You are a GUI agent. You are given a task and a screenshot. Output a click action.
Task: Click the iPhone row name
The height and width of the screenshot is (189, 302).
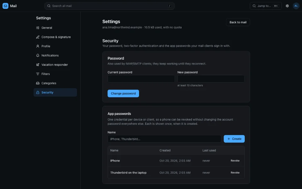pyautogui.click(x=115, y=161)
